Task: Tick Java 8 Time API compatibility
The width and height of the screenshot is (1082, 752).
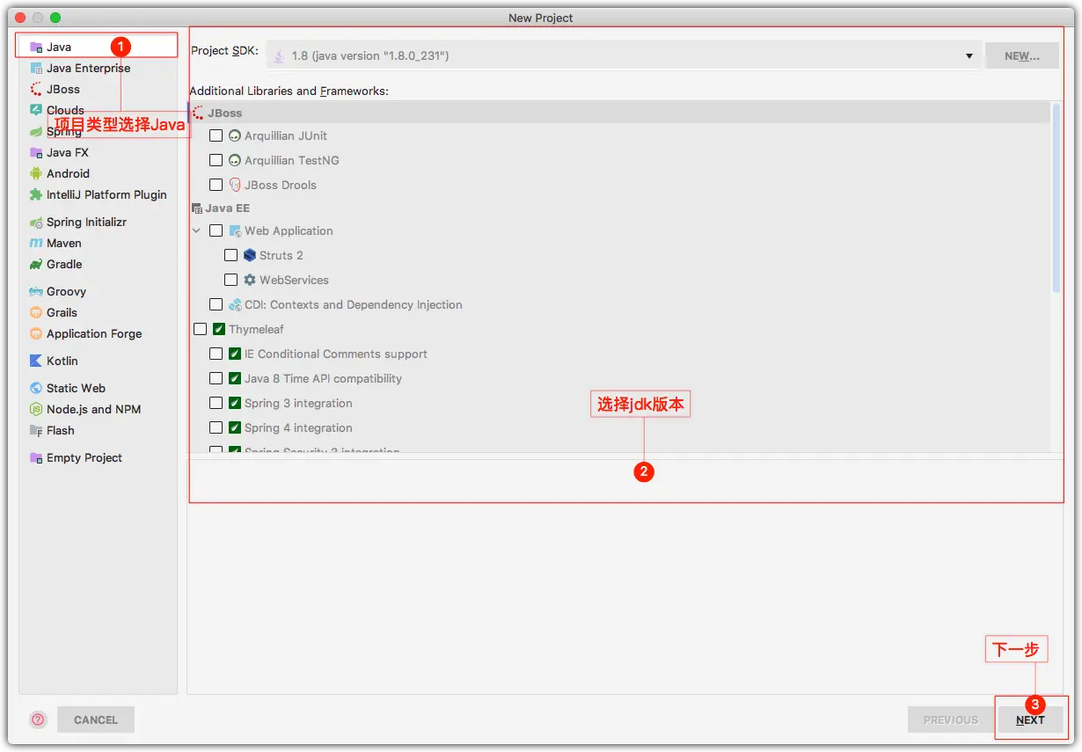Action: click(x=216, y=378)
